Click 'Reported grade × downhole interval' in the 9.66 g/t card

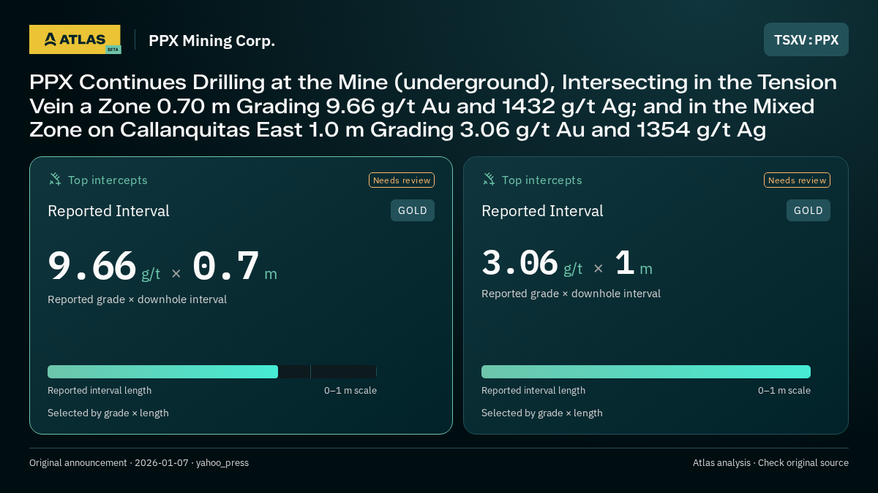[x=137, y=299]
